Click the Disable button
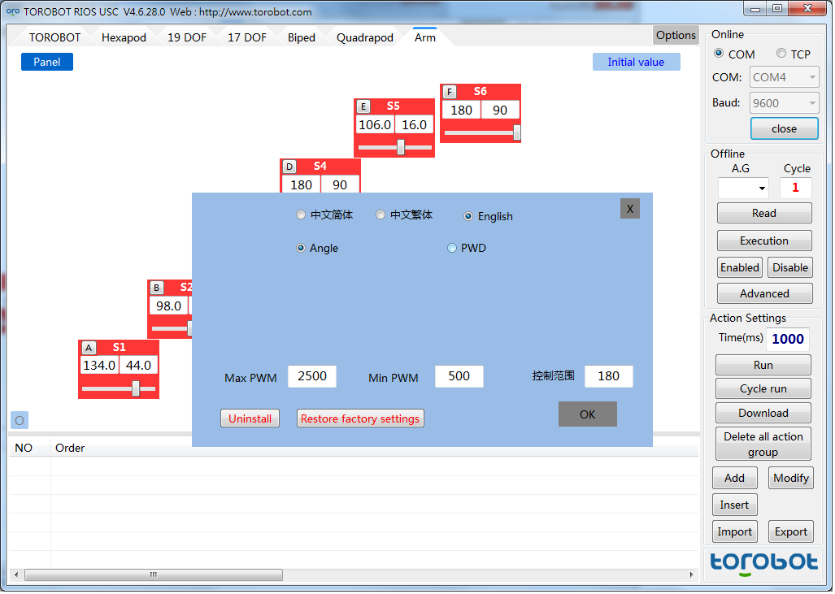Screen dimensions: 835x594 point(790,267)
